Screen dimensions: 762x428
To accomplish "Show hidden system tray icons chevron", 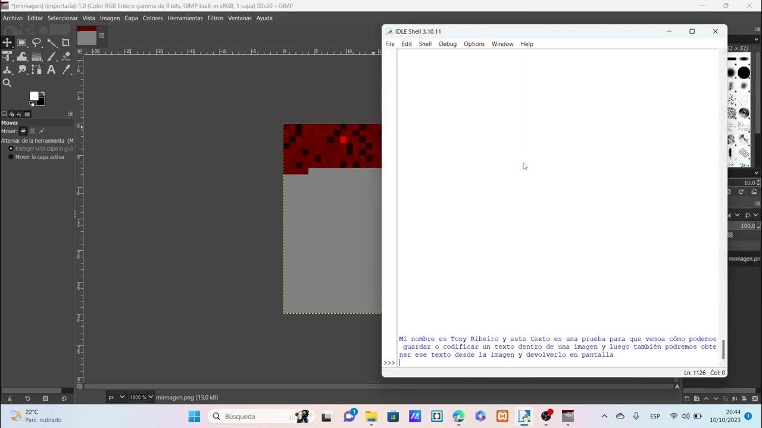I will [604, 416].
